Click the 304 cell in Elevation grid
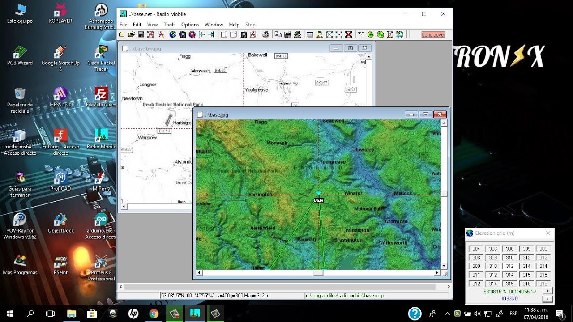This screenshot has height=322, width=573. click(x=476, y=249)
